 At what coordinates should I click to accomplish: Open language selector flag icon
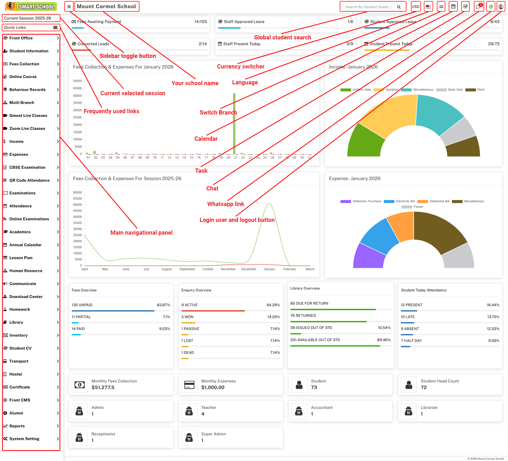click(428, 7)
